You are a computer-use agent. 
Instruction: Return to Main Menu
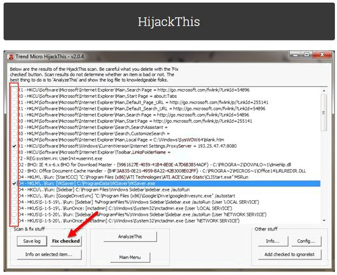(x=130, y=257)
